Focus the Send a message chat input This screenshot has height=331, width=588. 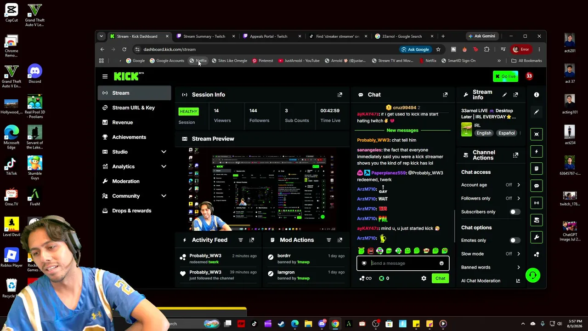click(402, 263)
